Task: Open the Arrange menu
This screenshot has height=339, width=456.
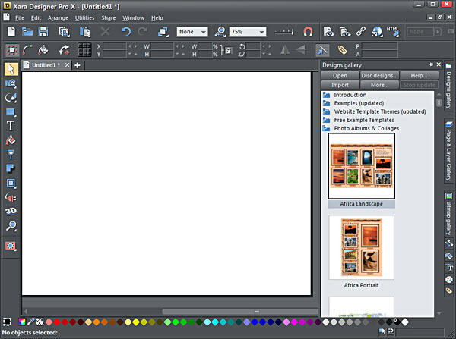Action: coord(58,18)
